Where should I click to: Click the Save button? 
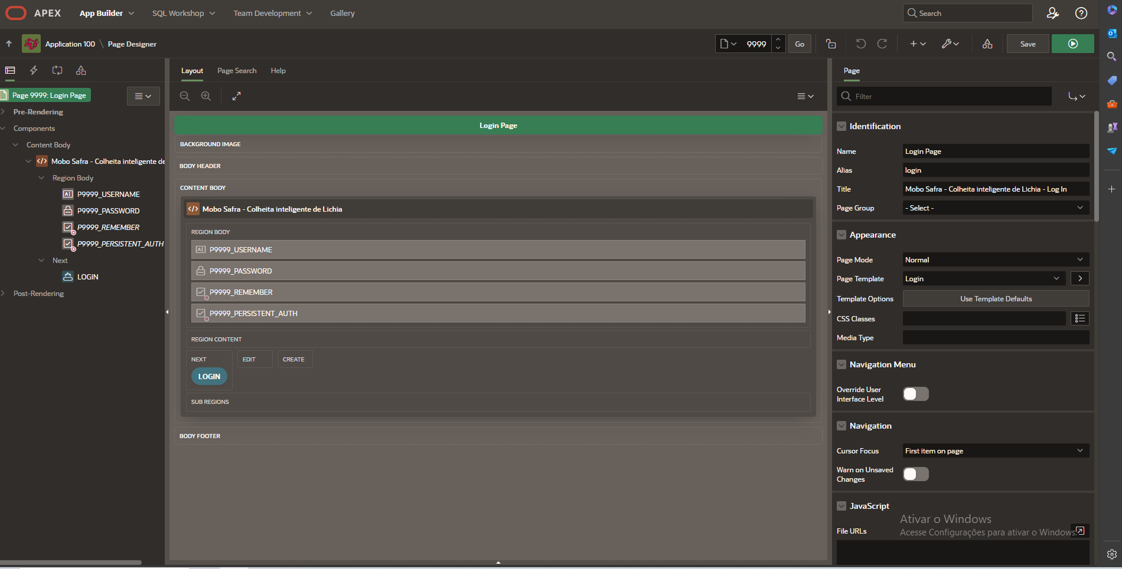1028,44
